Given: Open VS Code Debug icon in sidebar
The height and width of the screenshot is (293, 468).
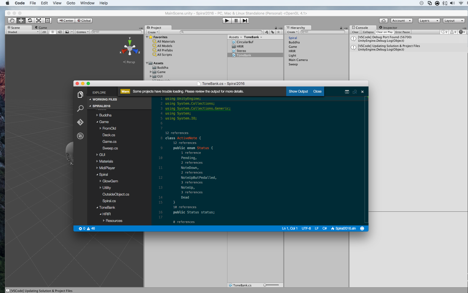Looking at the screenshot, I should (80, 136).
